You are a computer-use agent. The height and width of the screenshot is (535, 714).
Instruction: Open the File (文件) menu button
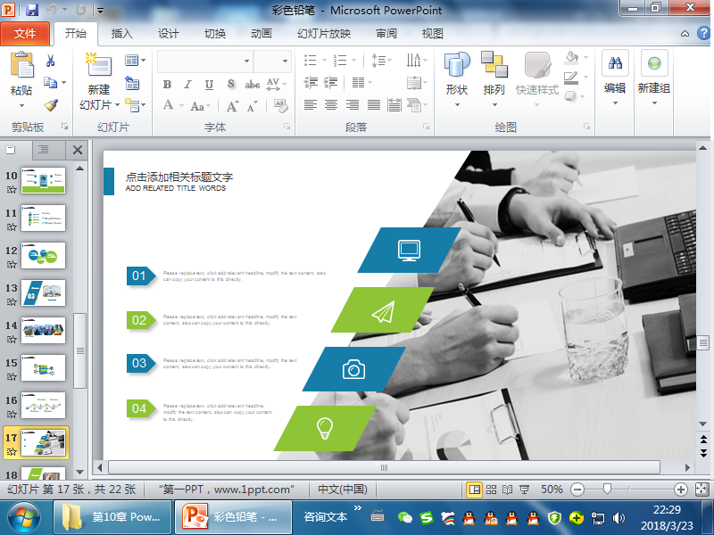tap(25, 34)
